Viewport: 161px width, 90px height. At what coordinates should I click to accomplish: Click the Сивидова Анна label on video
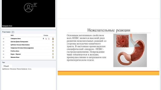pos(7,26)
